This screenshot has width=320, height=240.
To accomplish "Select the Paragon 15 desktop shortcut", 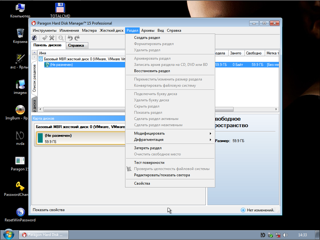I will [20, 163].
